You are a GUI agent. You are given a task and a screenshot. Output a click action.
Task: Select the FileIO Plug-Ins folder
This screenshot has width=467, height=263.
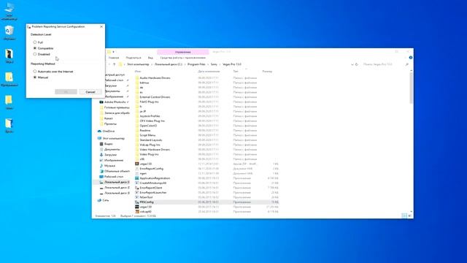pyautogui.click(x=149, y=102)
